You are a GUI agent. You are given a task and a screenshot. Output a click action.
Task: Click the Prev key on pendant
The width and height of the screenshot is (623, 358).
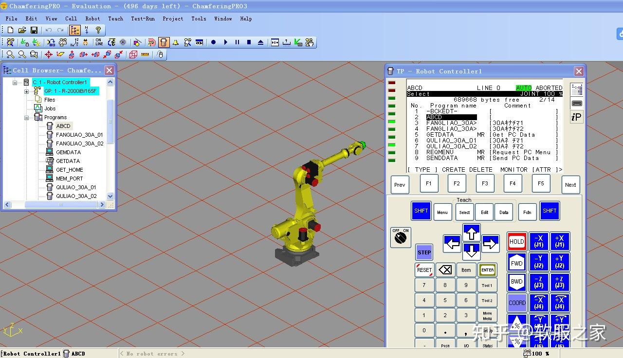pyautogui.click(x=400, y=185)
